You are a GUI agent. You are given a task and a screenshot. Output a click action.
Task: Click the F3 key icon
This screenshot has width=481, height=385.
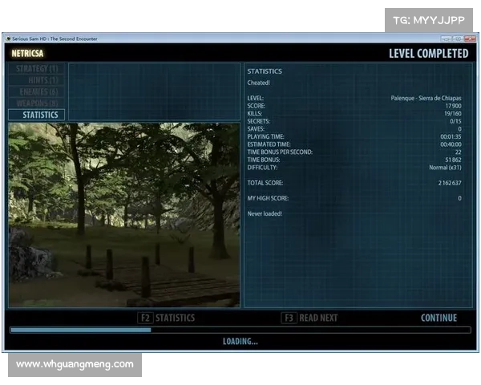coord(289,318)
